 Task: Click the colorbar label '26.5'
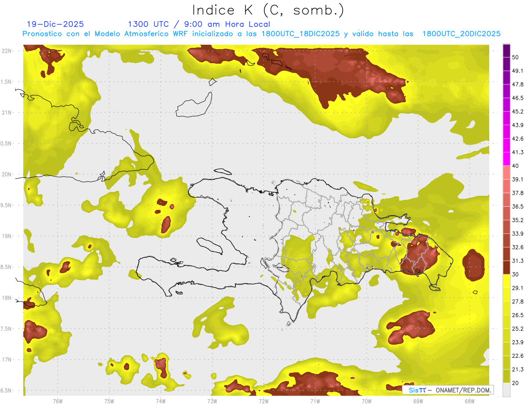[x=518, y=315]
